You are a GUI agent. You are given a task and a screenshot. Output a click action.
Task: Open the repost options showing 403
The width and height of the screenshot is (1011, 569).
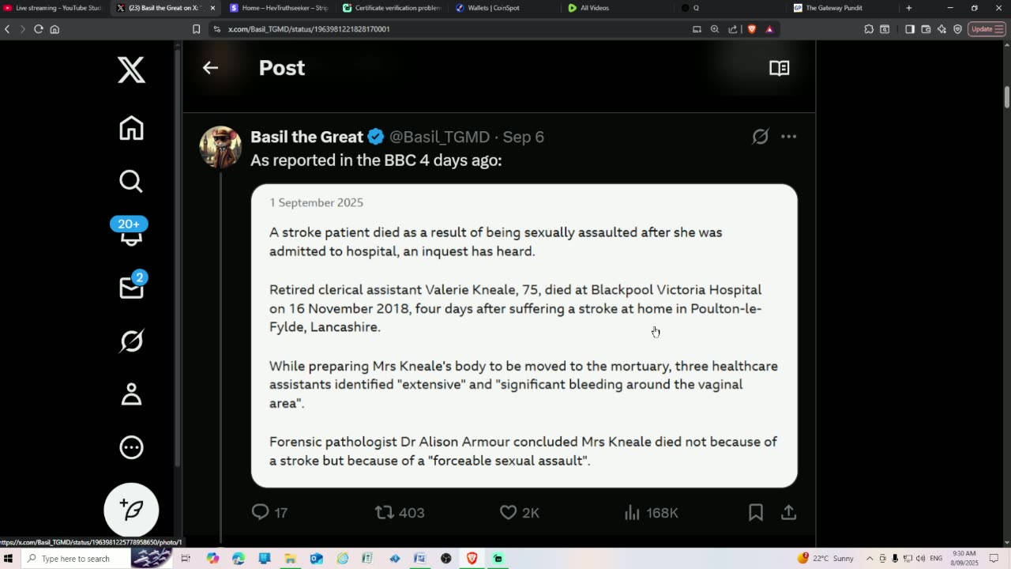(385, 513)
